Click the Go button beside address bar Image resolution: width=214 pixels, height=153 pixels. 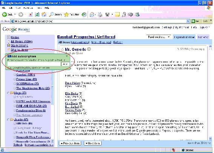click(x=195, y=21)
